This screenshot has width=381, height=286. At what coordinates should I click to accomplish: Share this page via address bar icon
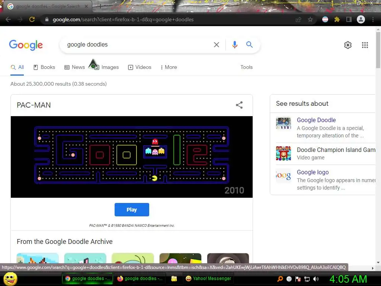(x=298, y=19)
